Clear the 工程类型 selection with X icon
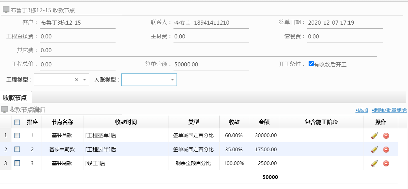The width and height of the screenshot is (408, 189). (x=76, y=80)
